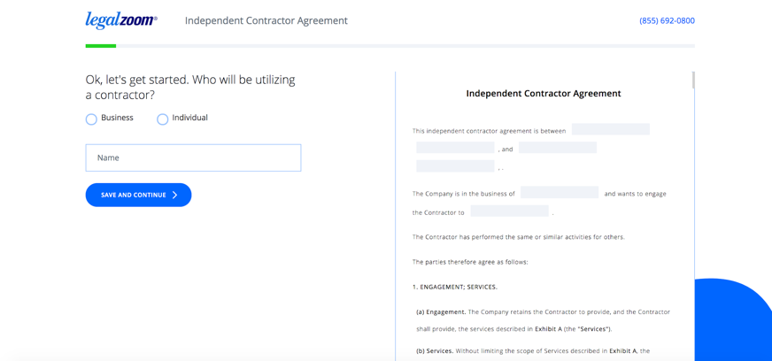Click the "1. ENGAGEMENT; SERVICES." section heading

pos(454,287)
